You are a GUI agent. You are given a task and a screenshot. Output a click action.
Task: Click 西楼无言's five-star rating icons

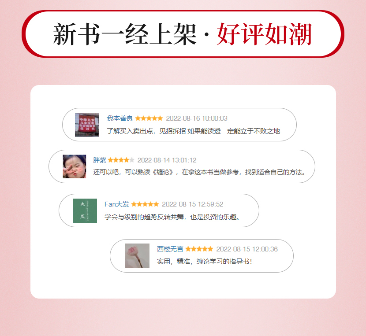pos(199,249)
